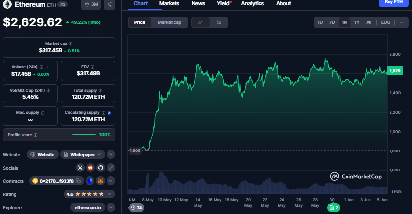This screenshot has width=412, height=214.
Task: Click the 2,629 current price label
Action: click(x=395, y=71)
